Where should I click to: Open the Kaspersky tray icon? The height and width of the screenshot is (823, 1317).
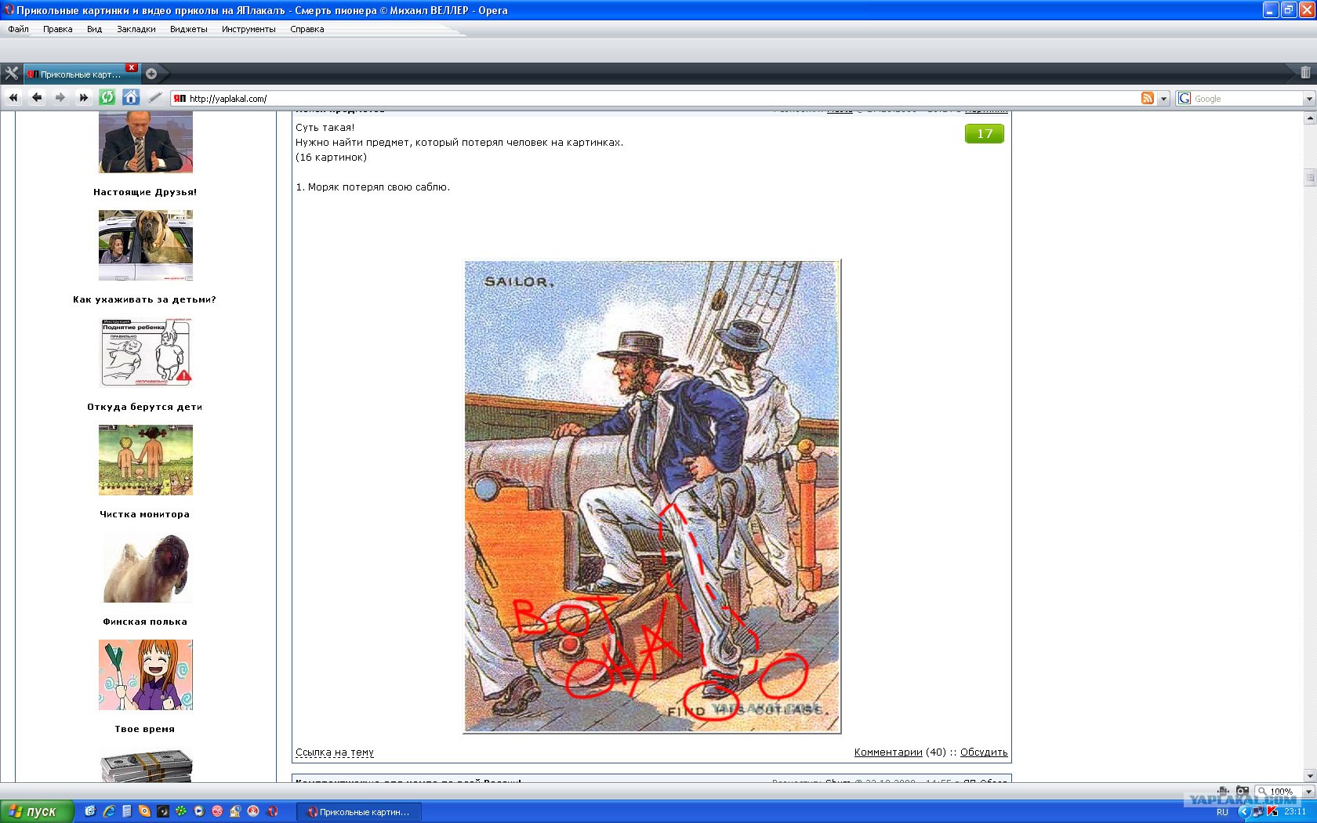tap(1272, 812)
